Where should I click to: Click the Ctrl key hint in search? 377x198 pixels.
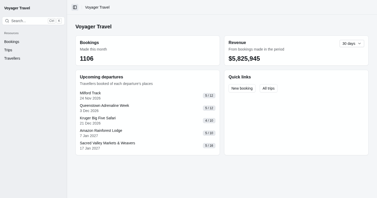point(52,21)
